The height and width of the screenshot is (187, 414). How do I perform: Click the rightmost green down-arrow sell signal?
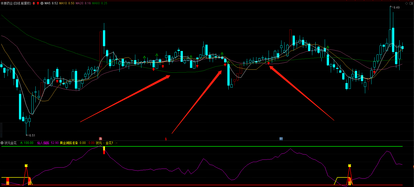coord(328,47)
